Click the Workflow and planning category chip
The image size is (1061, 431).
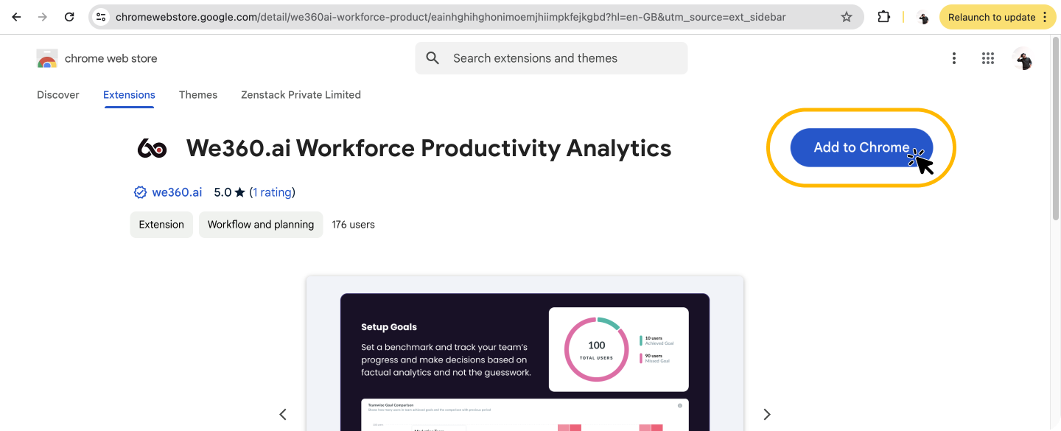point(261,225)
